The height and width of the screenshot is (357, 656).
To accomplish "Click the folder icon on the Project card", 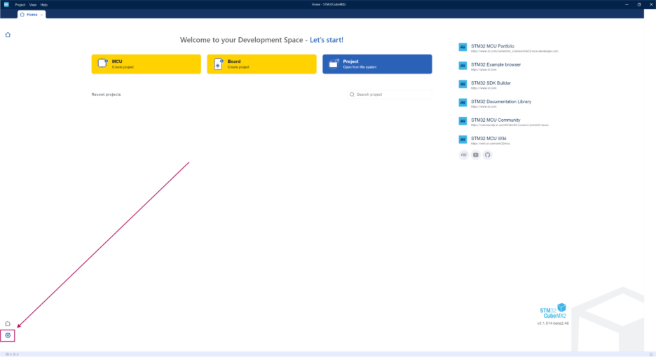I will click(334, 64).
